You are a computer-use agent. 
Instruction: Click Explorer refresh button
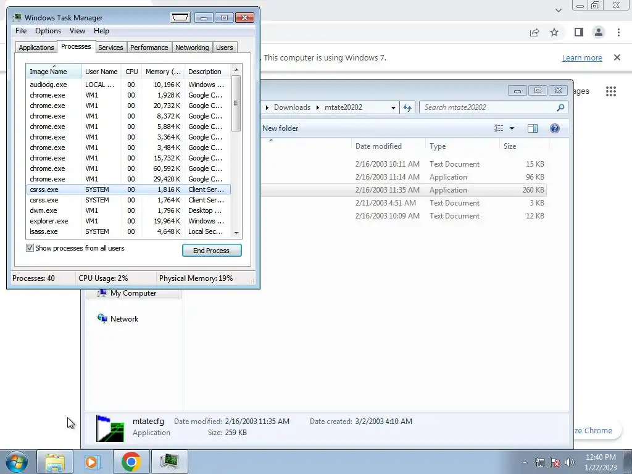[407, 107]
